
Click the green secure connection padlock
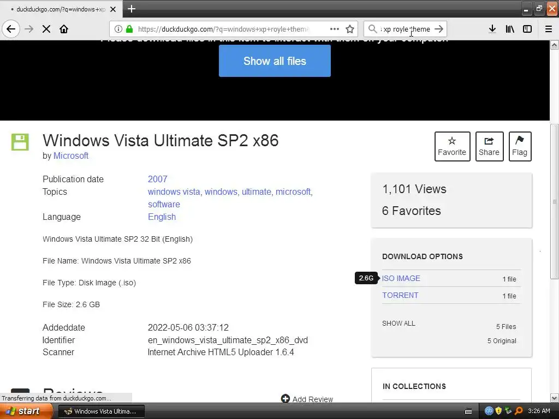(129, 29)
